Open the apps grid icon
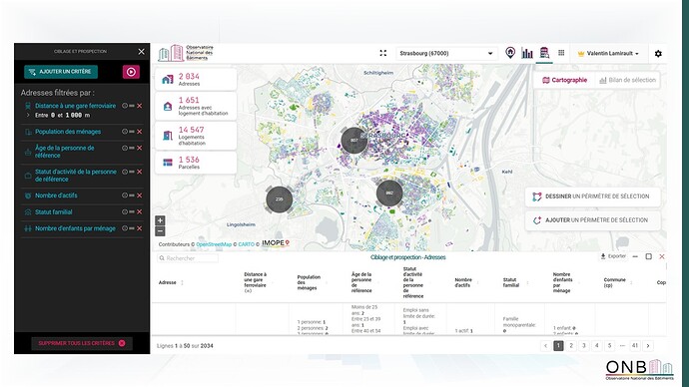689x387 pixels. click(561, 53)
